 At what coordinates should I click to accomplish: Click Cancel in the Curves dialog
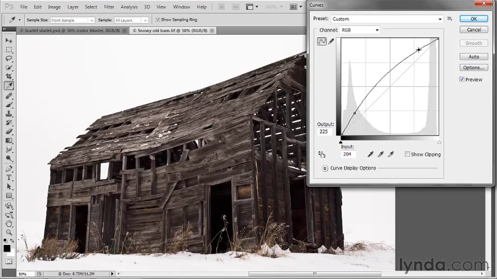tap(474, 30)
